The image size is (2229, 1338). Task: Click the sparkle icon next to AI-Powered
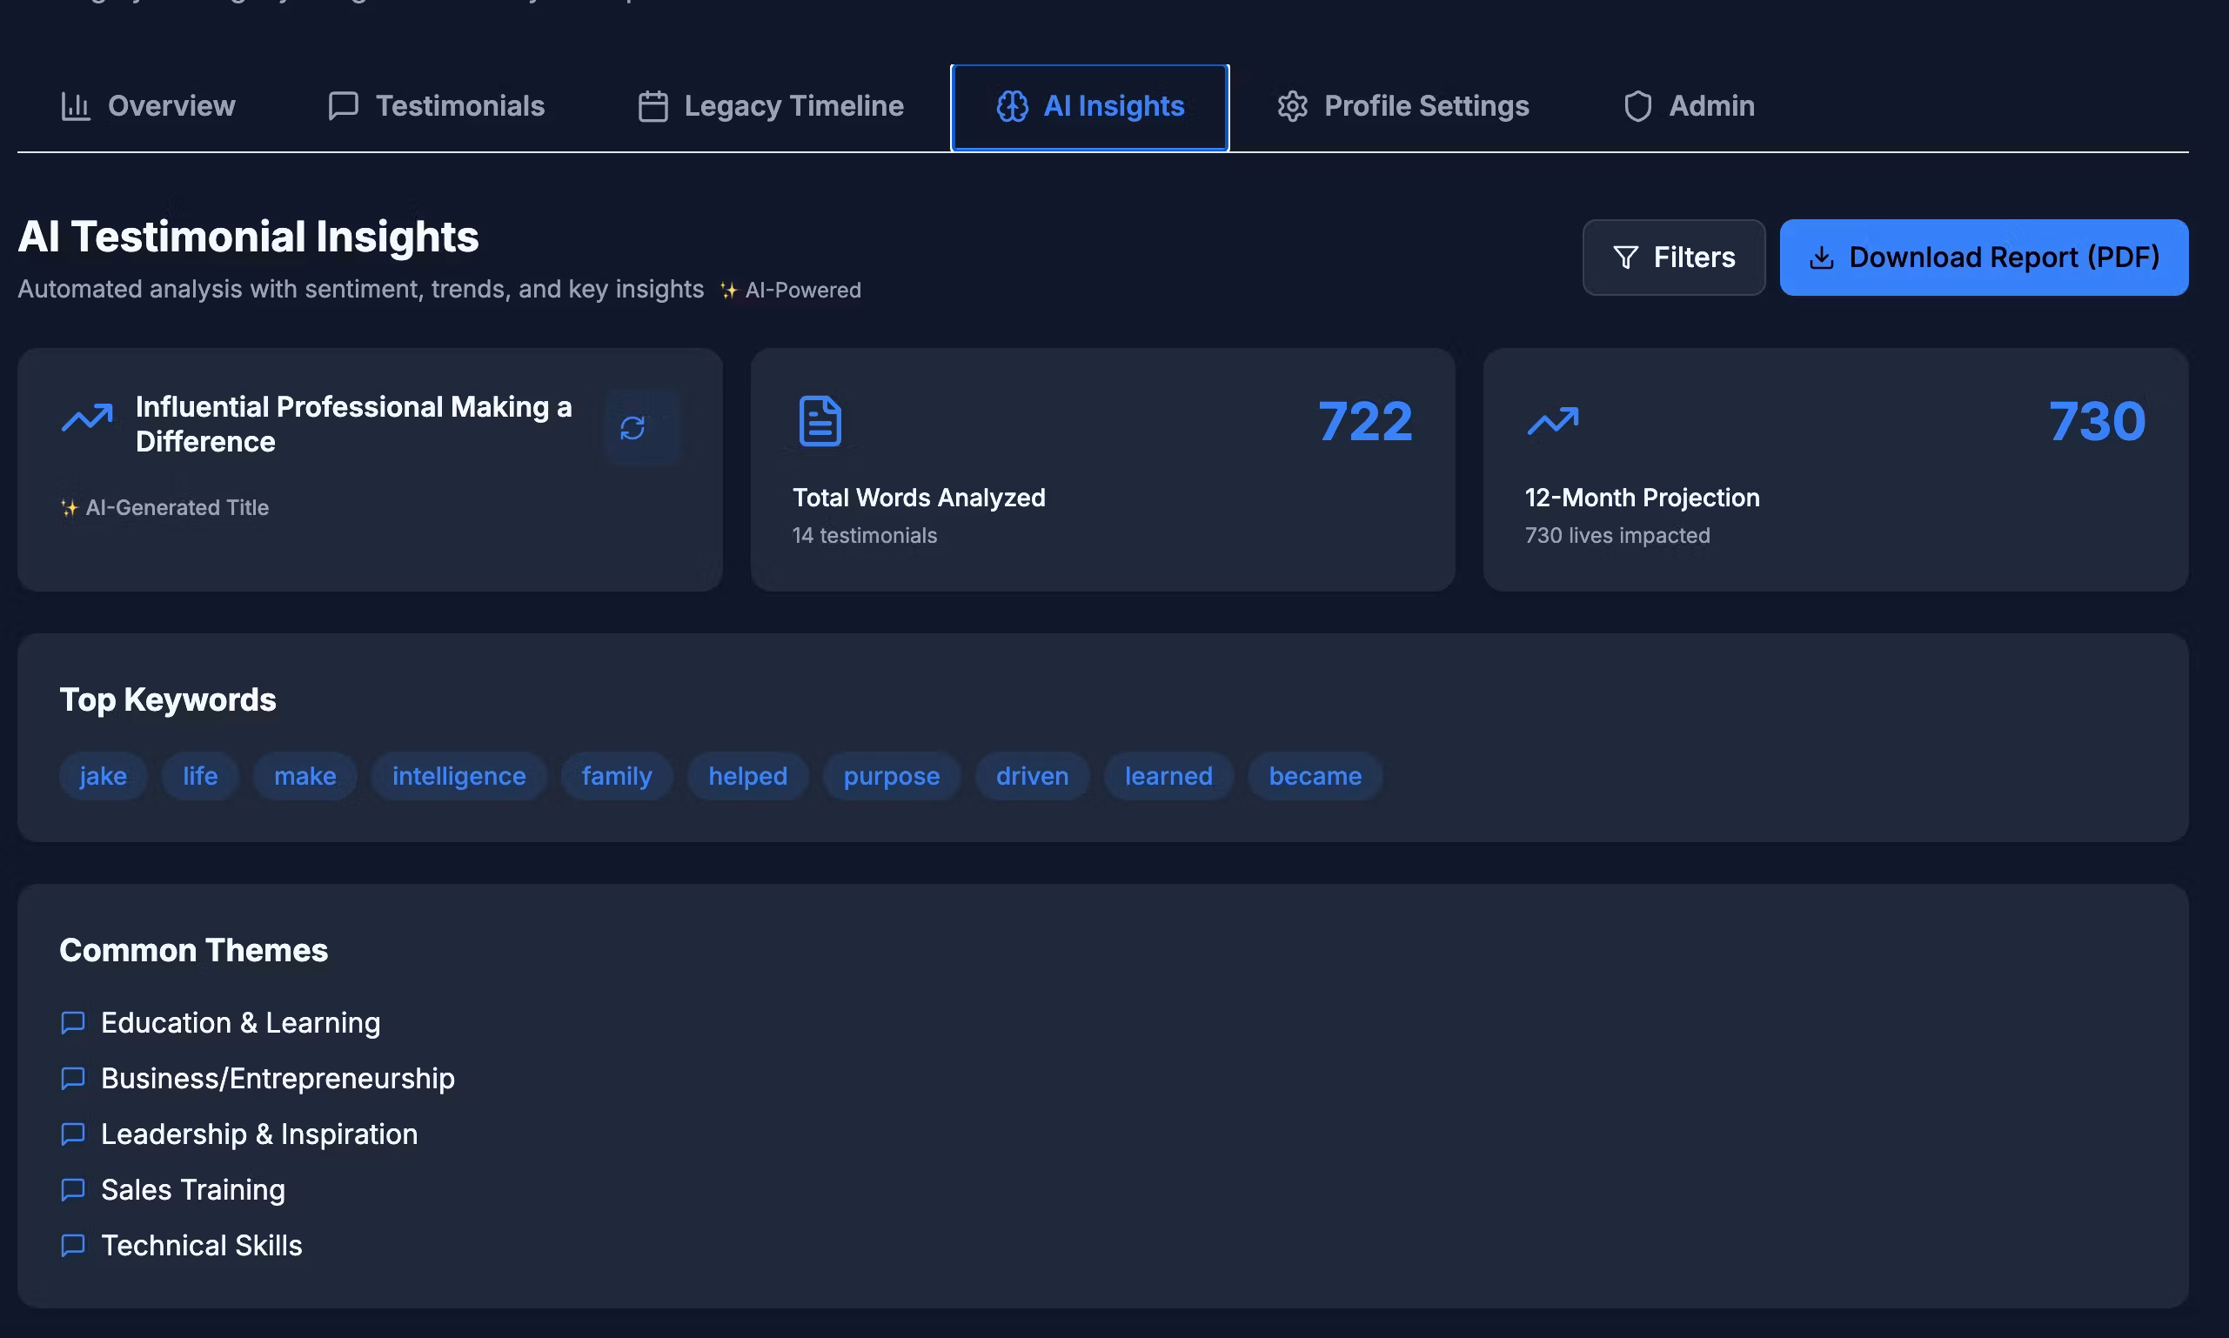[728, 291]
